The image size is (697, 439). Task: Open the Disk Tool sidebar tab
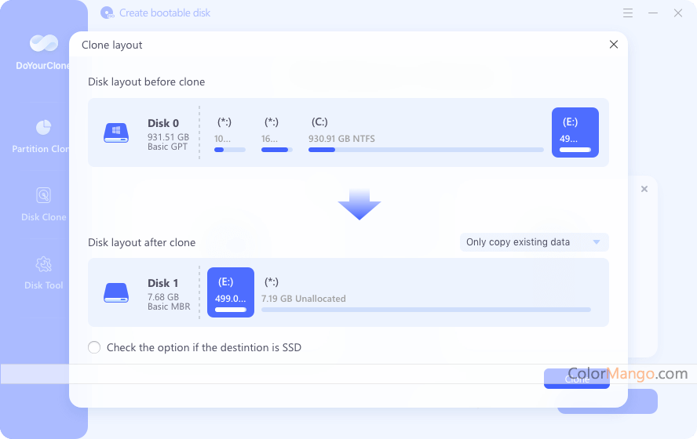coord(43,272)
